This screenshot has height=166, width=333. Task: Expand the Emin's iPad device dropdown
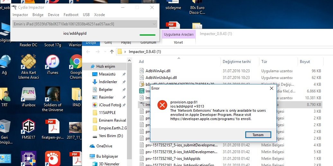tap(154, 24)
